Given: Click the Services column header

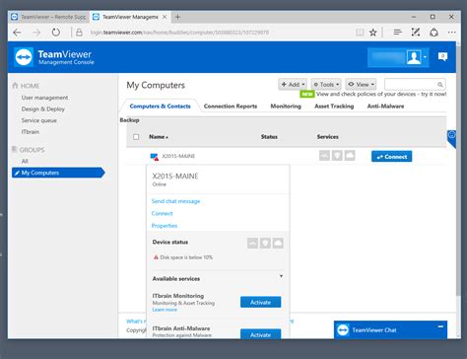Looking at the screenshot, I should point(327,137).
